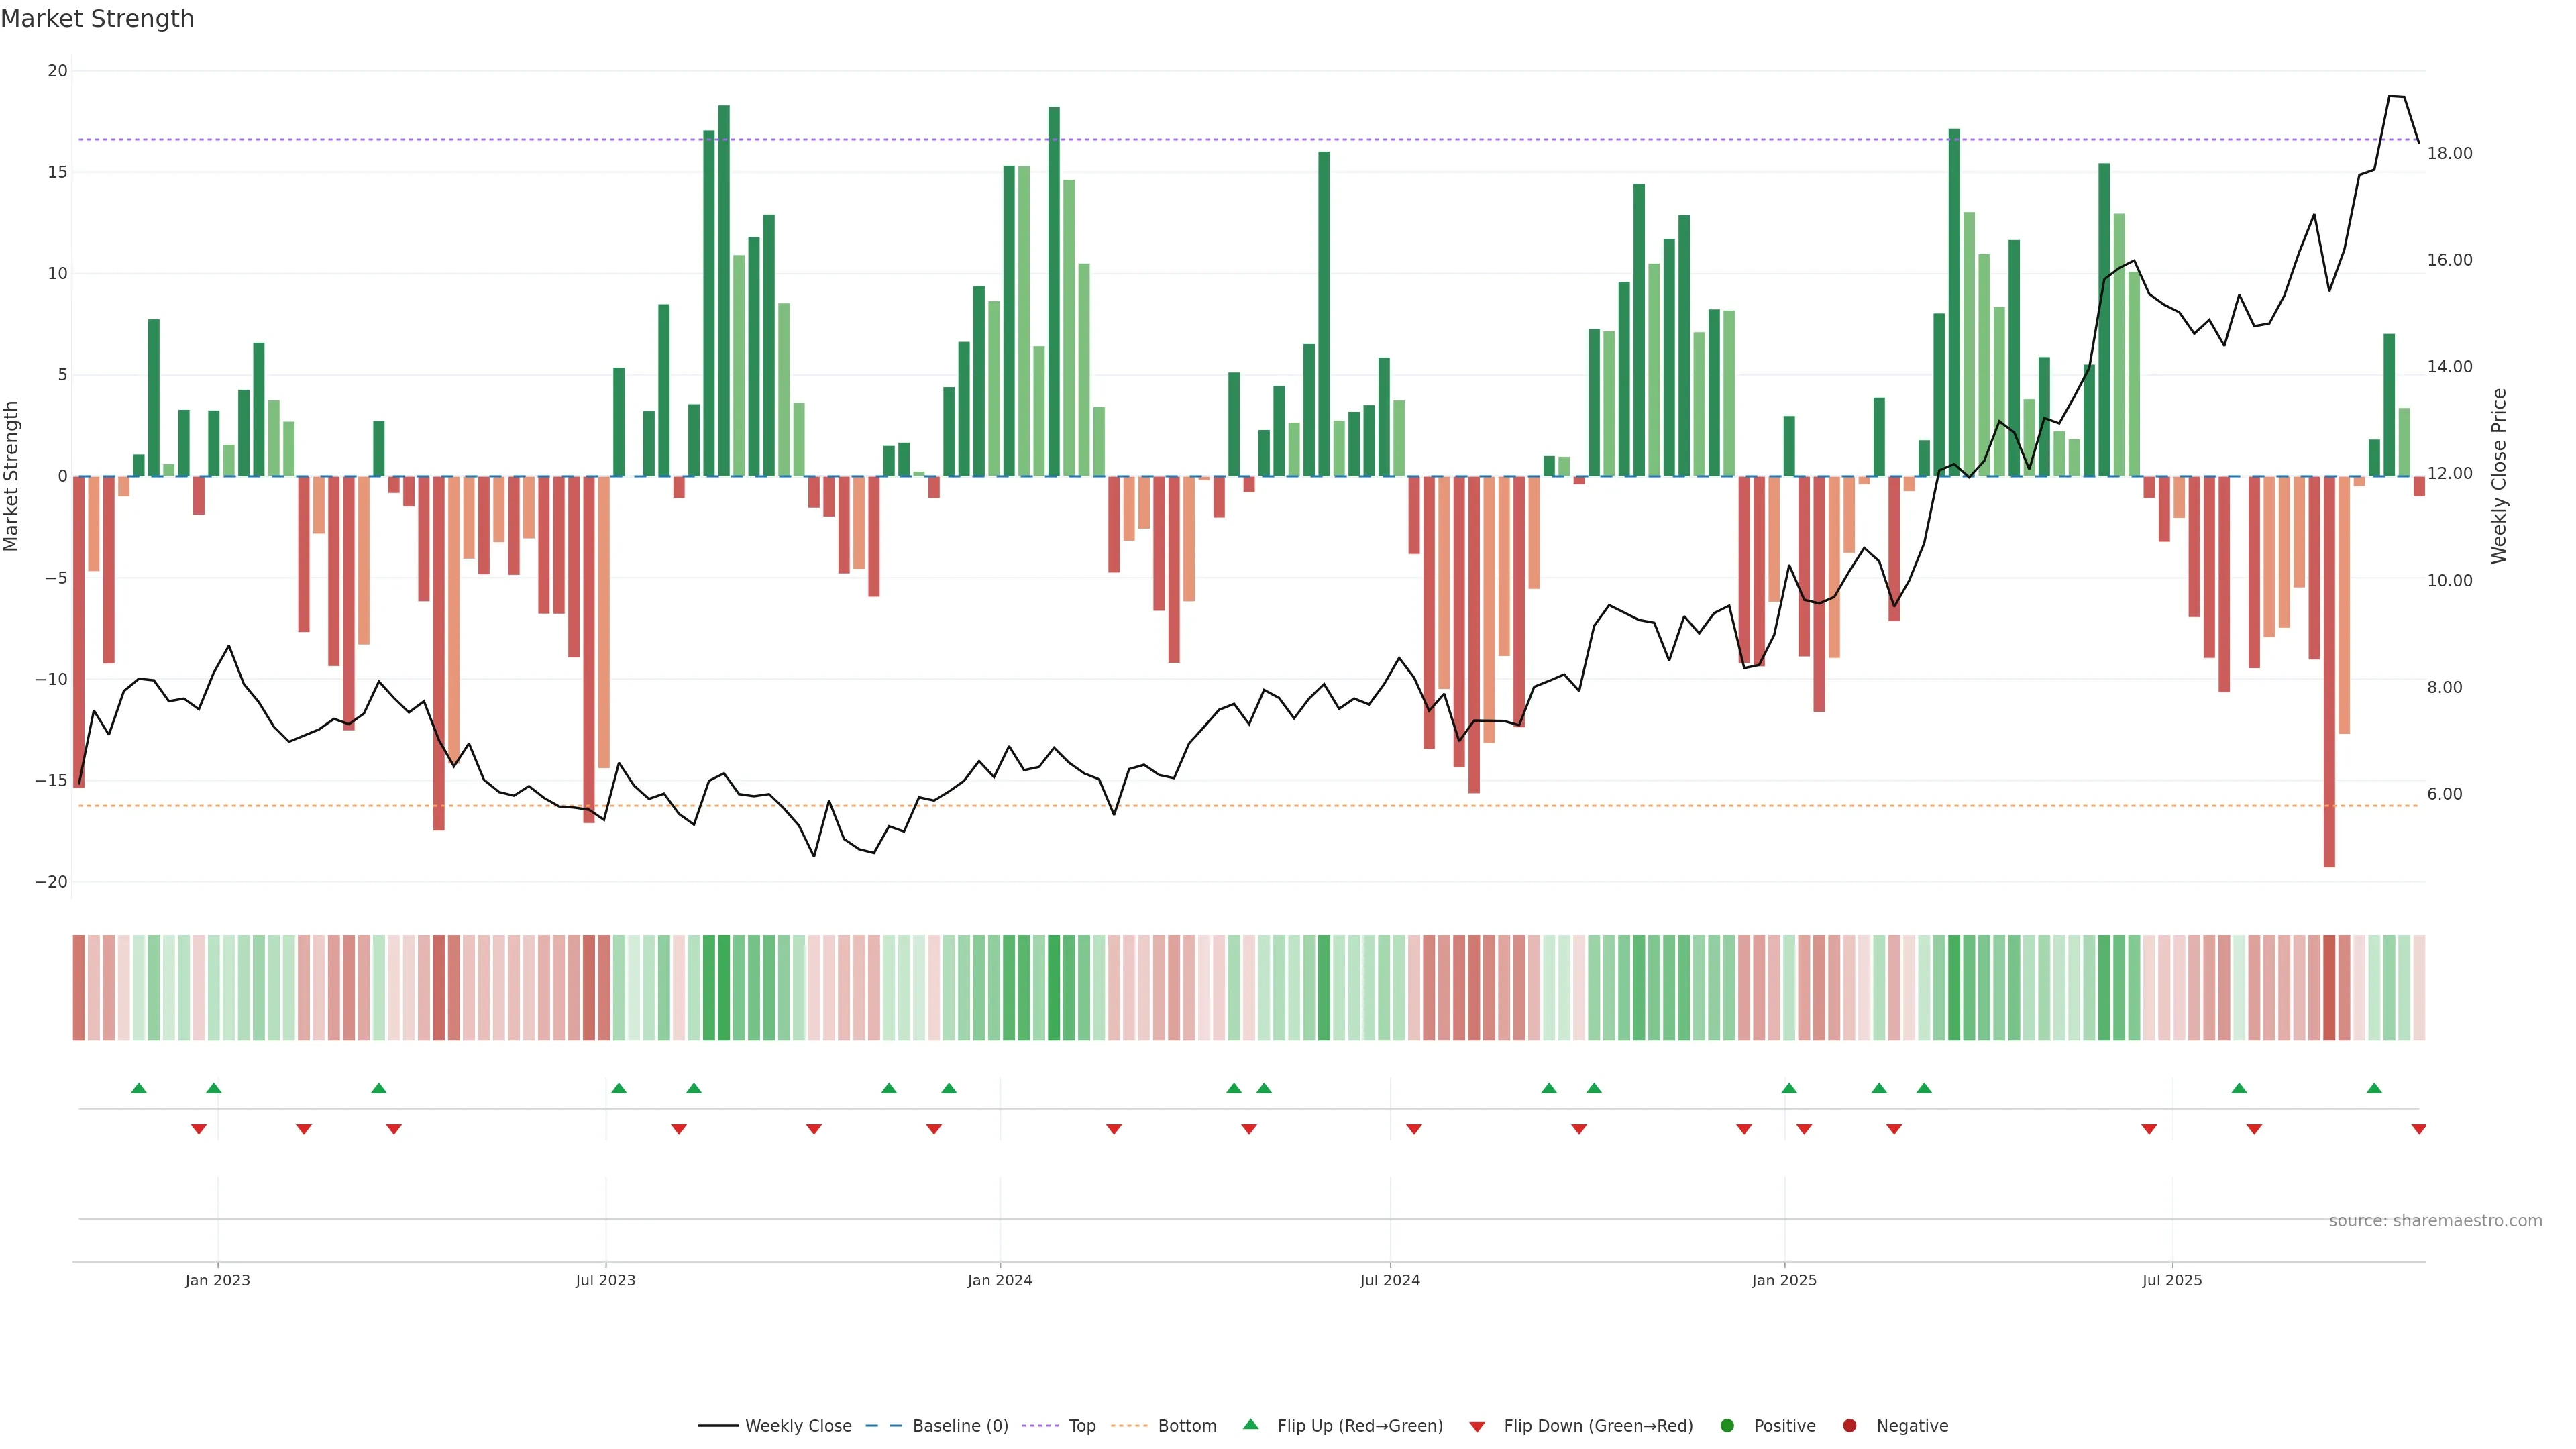Click the dark red Negative circle in legend
Viewport: 2576px width, 1449px height.
pos(1849,1426)
